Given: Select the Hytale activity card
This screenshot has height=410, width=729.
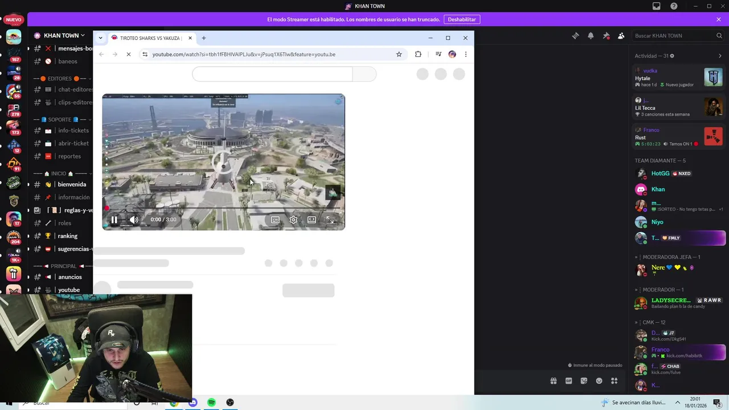Looking at the screenshot, I should pyautogui.click(x=678, y=77).
